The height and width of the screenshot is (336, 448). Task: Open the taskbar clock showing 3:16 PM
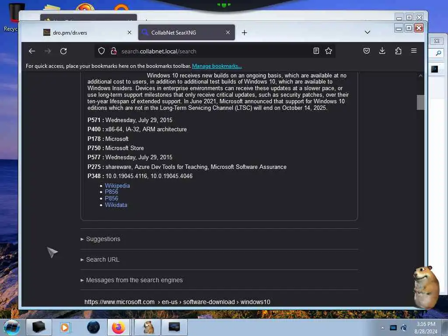(x=426, y=328)
